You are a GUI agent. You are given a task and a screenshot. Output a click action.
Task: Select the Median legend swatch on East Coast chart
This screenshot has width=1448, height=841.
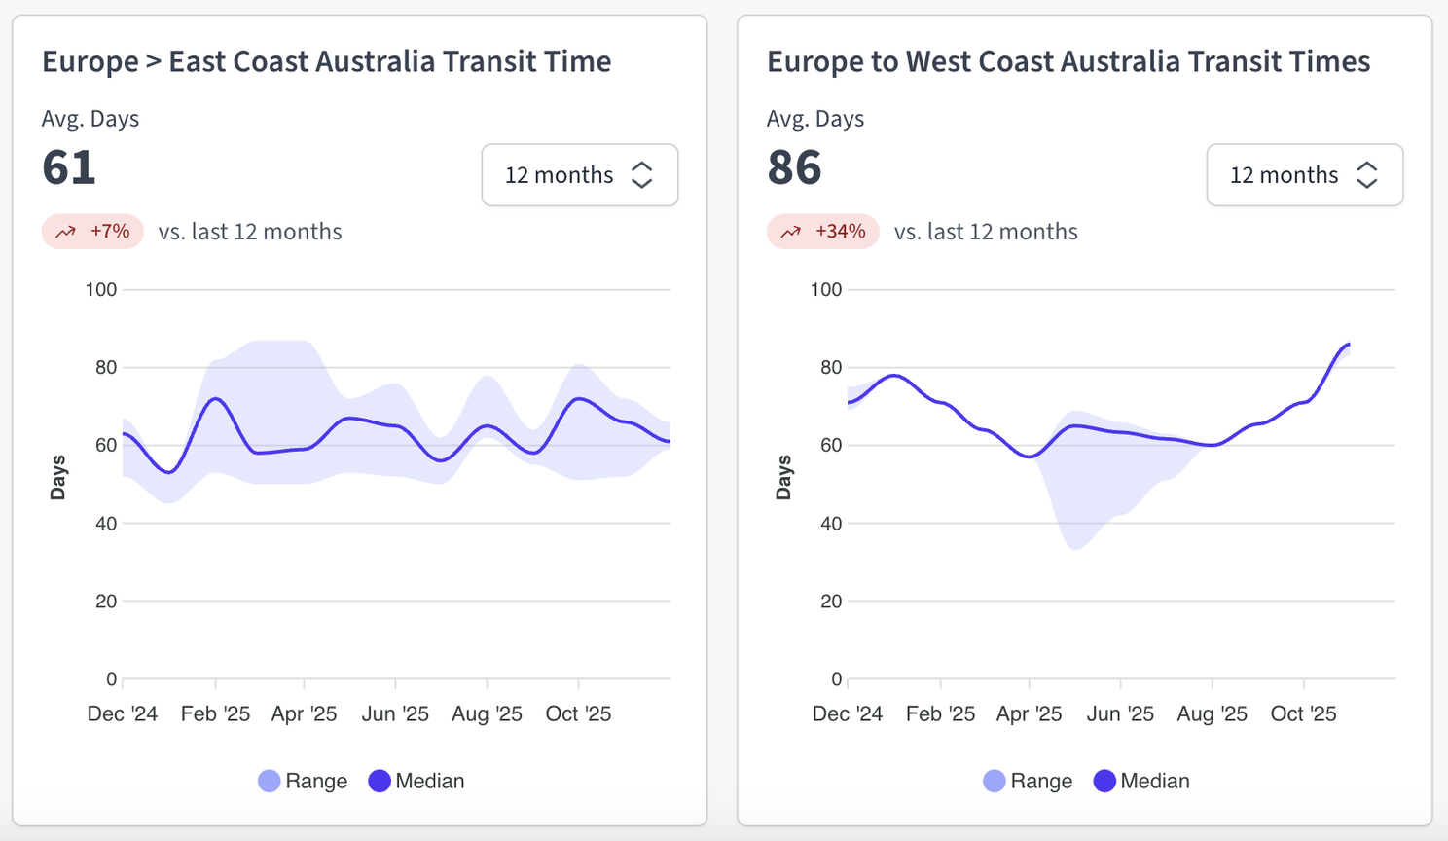(x=379, y=780)
